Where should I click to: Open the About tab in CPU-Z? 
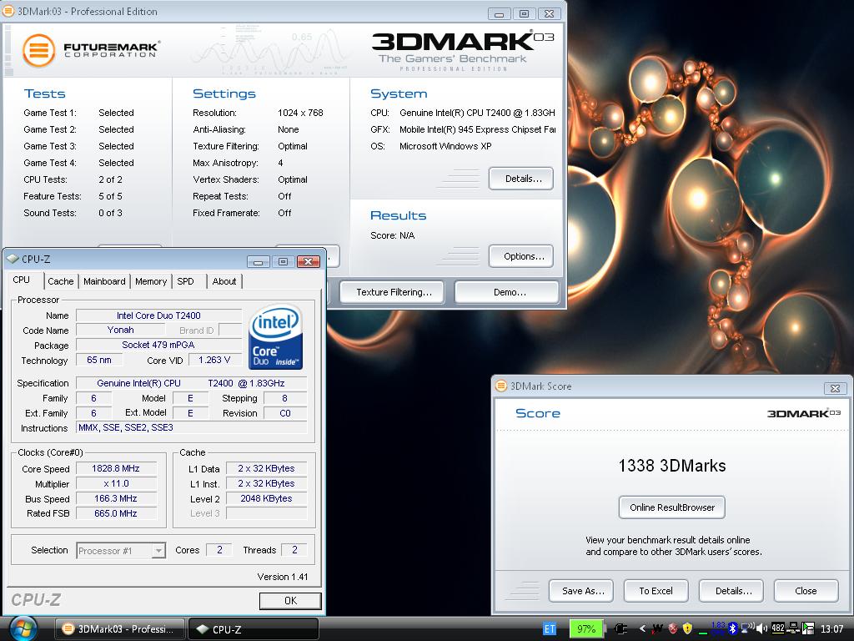(224, 281)
